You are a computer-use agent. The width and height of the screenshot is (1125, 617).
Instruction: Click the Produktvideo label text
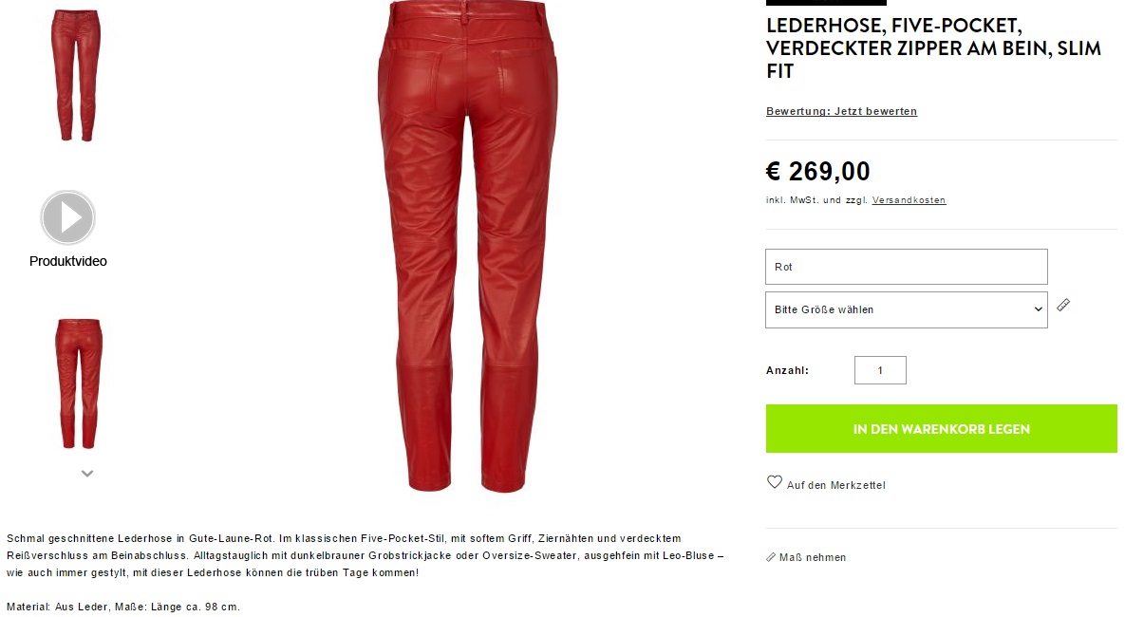tap(68, 261)
